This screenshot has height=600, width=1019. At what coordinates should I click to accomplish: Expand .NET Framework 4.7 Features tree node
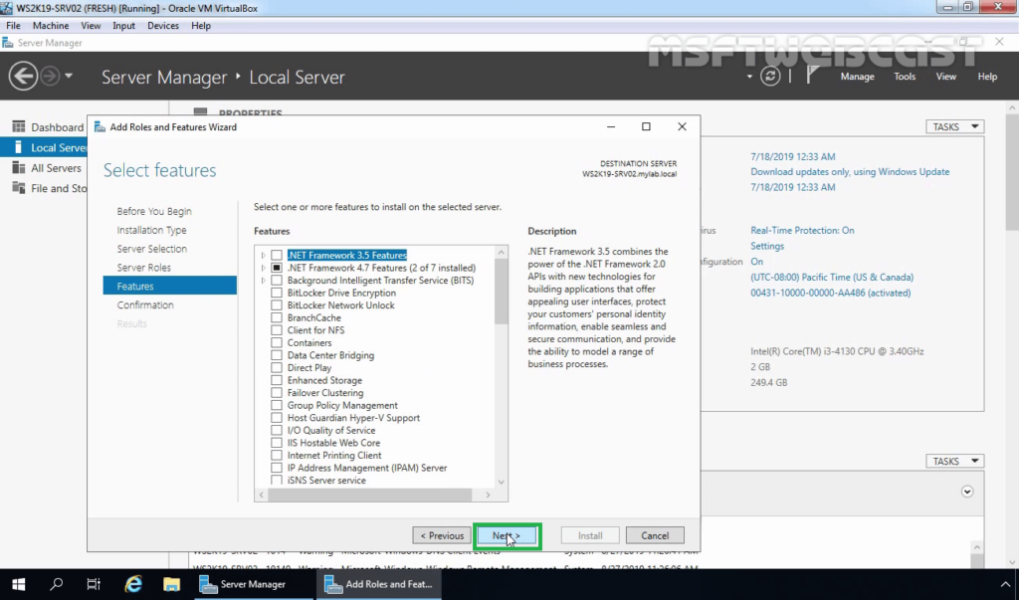pyautogui.click(x=263, y=268)
